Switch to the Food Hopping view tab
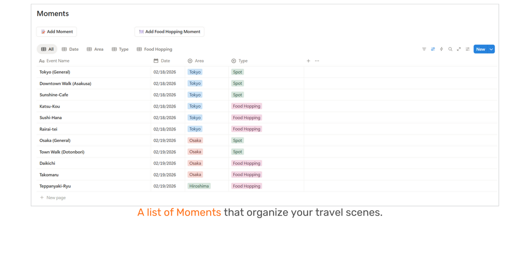The image size is (520, 260). [154, 49]
